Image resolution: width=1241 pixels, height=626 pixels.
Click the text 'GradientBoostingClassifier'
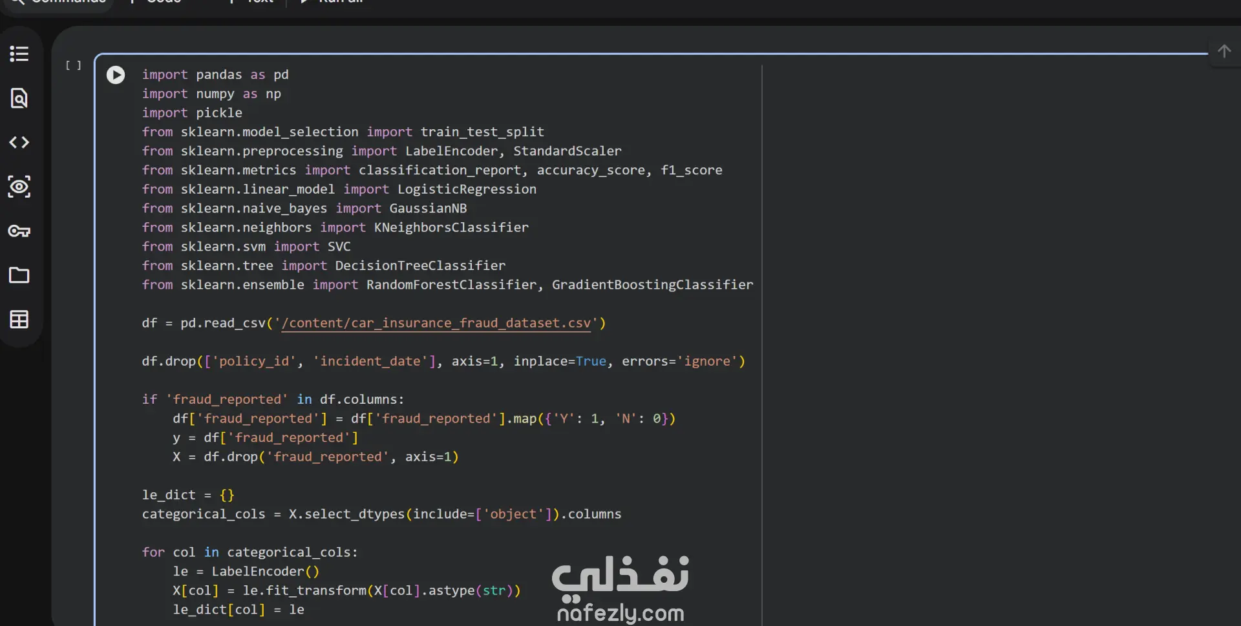[x=652, y=285]
